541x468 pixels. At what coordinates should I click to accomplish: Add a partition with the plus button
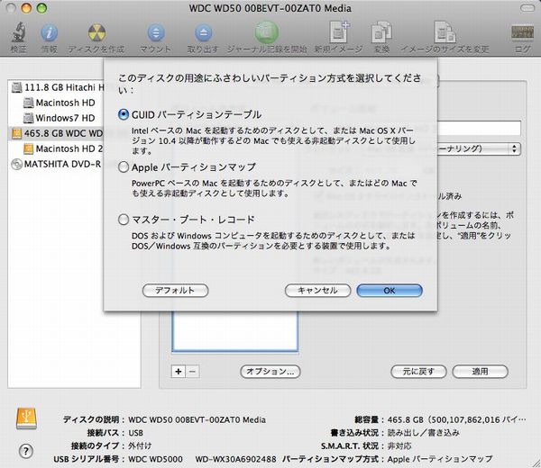[x=179, y=371]
